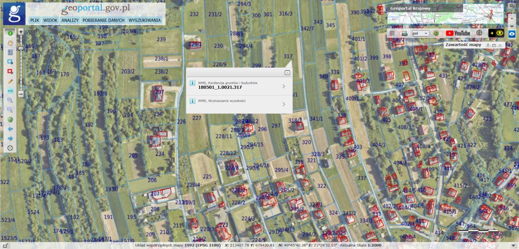Select parcel ID 180501_1.0021.317
The image size is (519, 249).
tap(220, 87)
